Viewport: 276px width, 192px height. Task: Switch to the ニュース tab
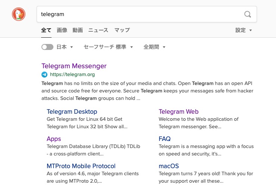(98, 30)
